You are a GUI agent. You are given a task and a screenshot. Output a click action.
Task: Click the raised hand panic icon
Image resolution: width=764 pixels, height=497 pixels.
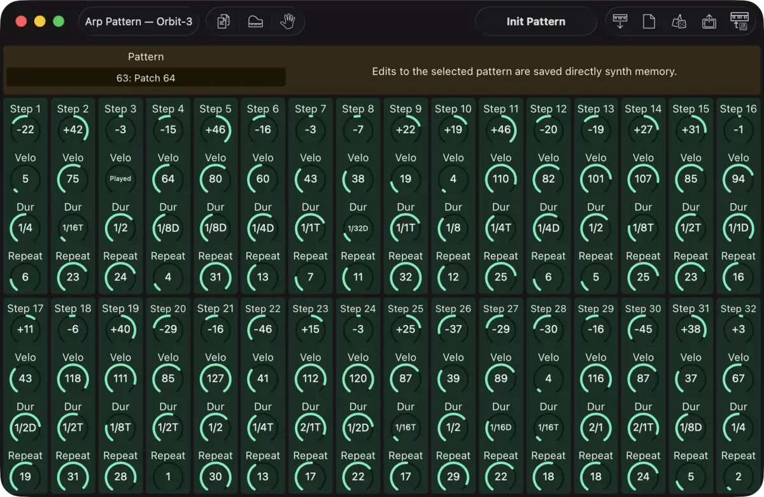(x=288, y=22)
